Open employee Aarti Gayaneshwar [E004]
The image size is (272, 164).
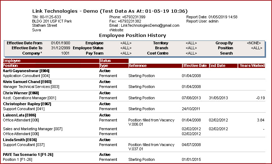[x=26, y=71]
